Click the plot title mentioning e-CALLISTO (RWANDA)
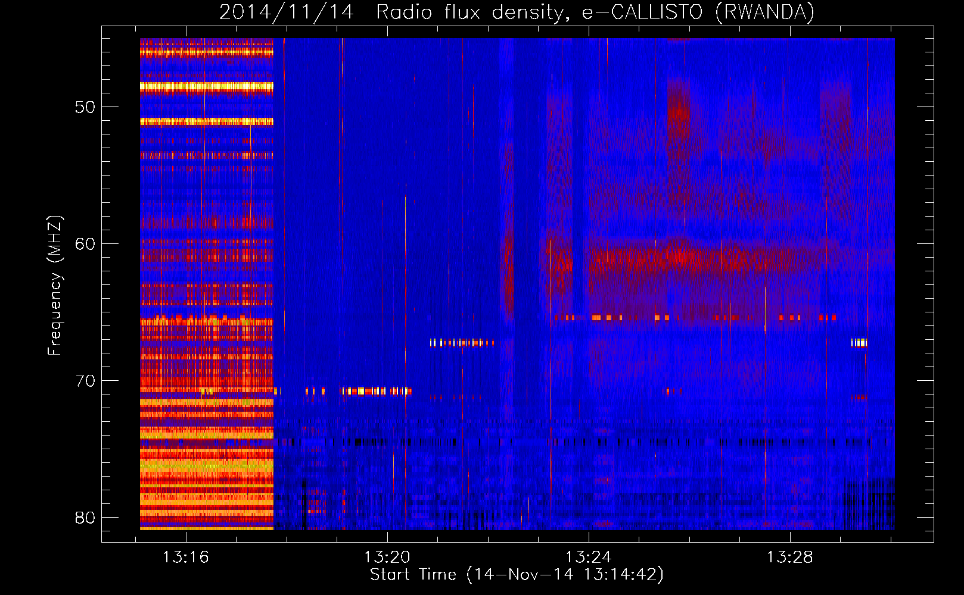This screenshot has height=595, width=964. coord(517,12)
